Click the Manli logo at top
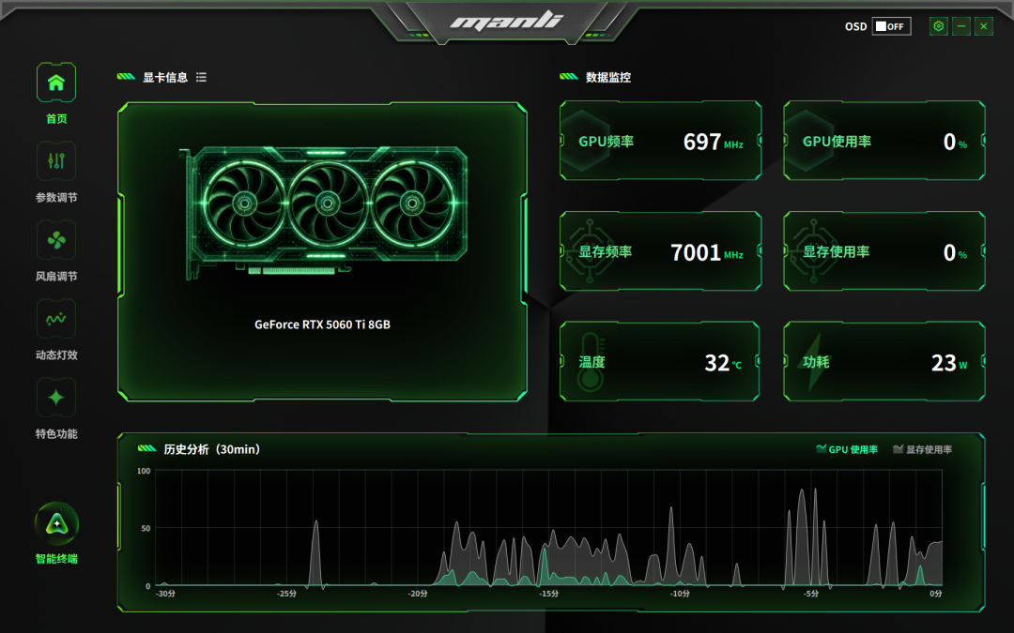The height and width of the screenshot is (633, 1014). 507,22
